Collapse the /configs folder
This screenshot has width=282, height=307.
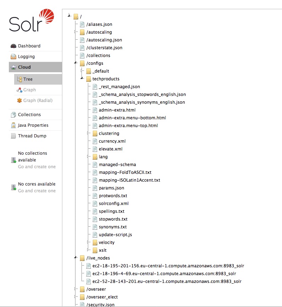(75, 63)
